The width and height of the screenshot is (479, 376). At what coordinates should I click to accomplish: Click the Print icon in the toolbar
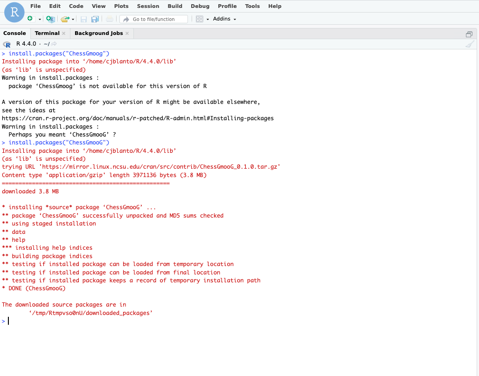(109, 19)
